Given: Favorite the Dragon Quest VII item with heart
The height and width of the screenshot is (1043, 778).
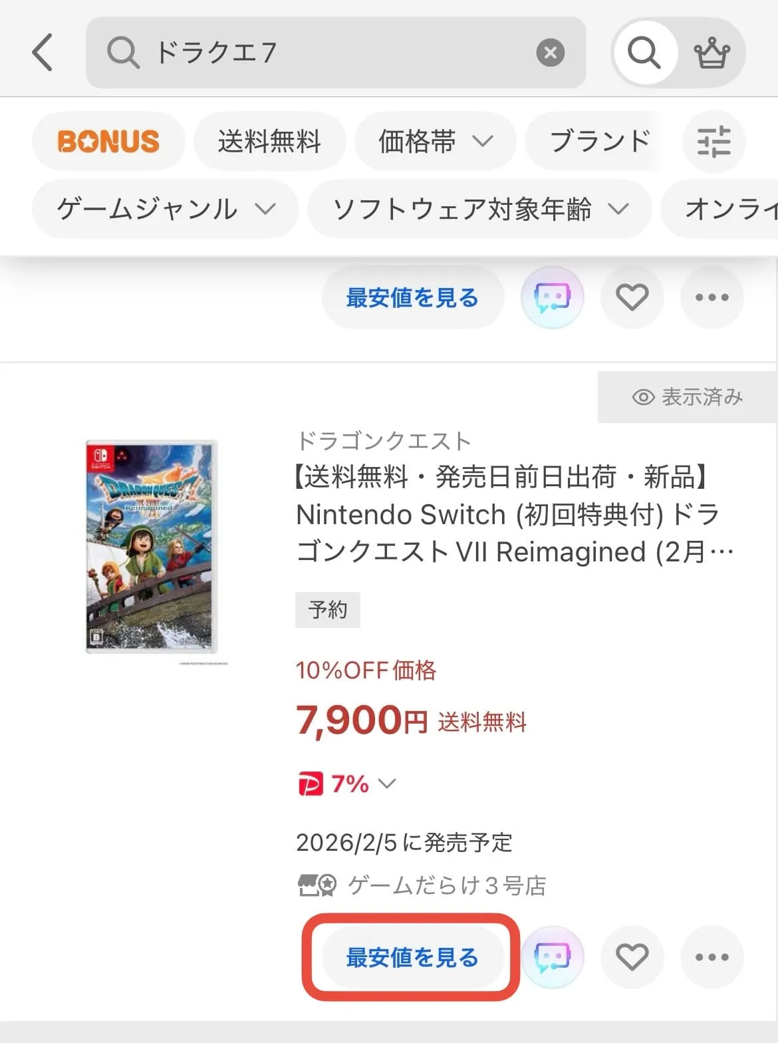Looking at the screenshot, I should point(632,957).
